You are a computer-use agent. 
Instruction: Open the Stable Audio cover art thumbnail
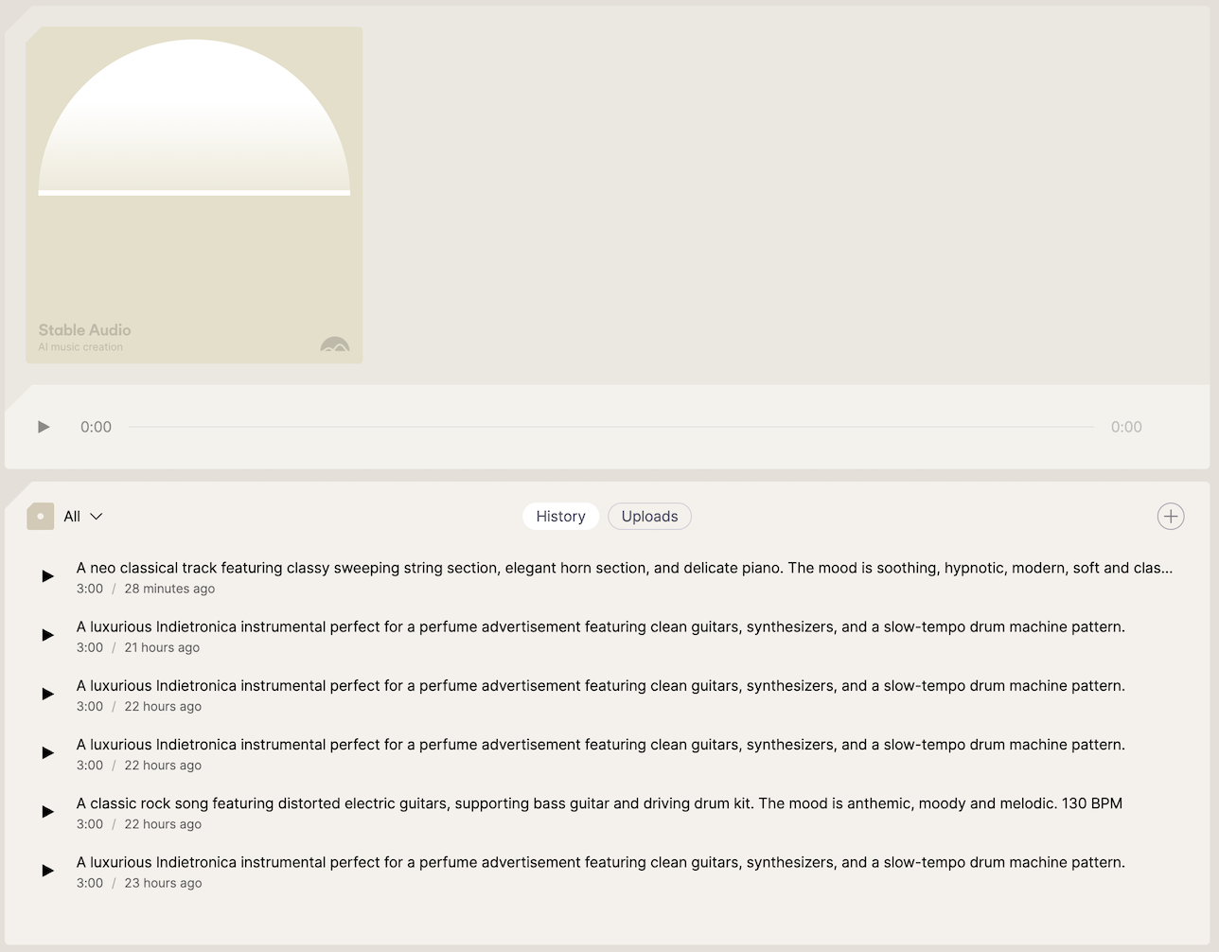194,195
